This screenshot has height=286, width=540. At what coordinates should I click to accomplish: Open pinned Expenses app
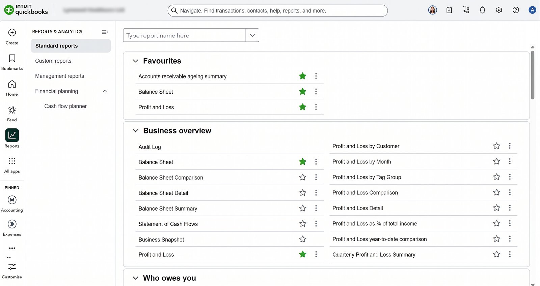click(x=12, y=228)
